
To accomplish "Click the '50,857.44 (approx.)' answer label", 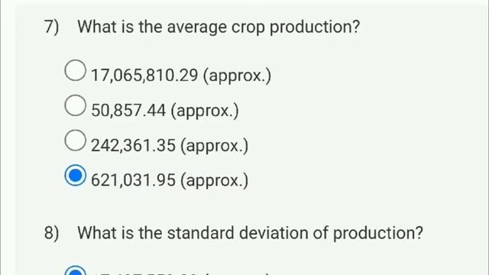I will click(x=165, y=111).
